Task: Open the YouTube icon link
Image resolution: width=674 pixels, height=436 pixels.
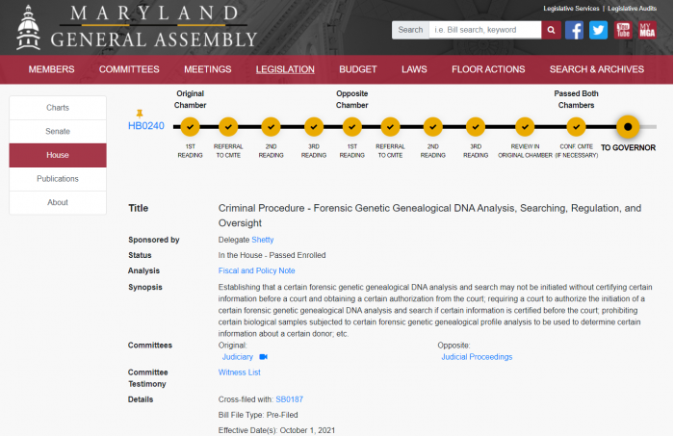Action: point(623,30)
